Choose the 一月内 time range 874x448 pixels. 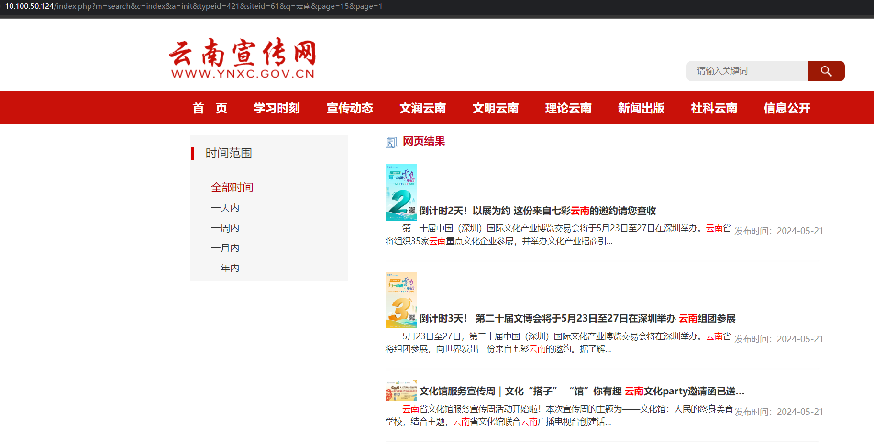coord(225,248)
